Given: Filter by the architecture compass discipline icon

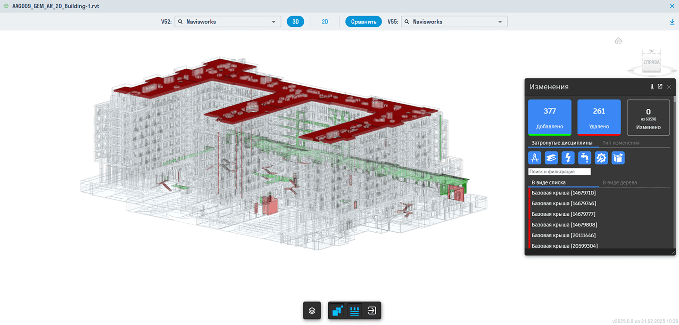Looking at the screenshot, I should (534, 158).
